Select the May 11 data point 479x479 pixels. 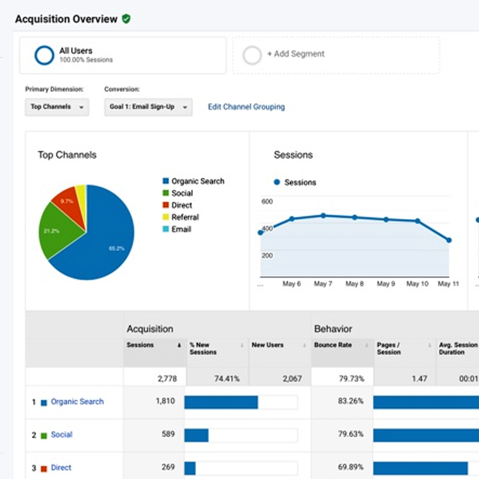tap(449, 240)
